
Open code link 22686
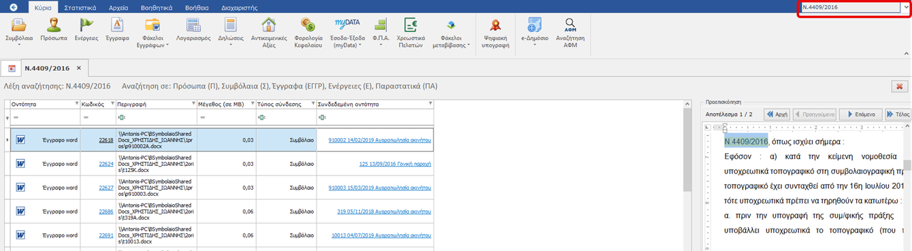click(x=106, y=212)
